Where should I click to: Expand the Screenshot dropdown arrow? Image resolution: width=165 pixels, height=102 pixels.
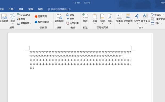click(x=31, y=23)
